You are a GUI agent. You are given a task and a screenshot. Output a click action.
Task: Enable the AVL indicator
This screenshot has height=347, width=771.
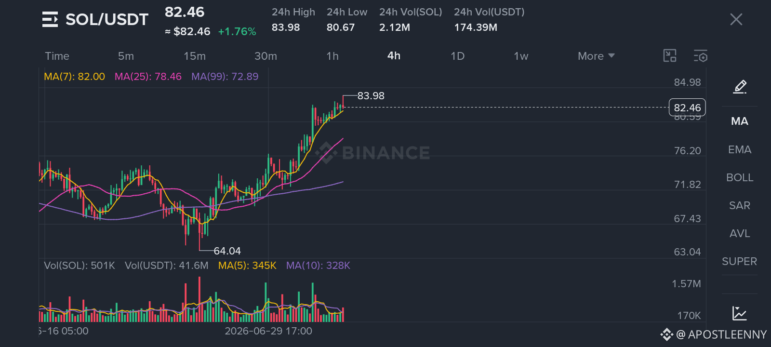tap(740, 233)
